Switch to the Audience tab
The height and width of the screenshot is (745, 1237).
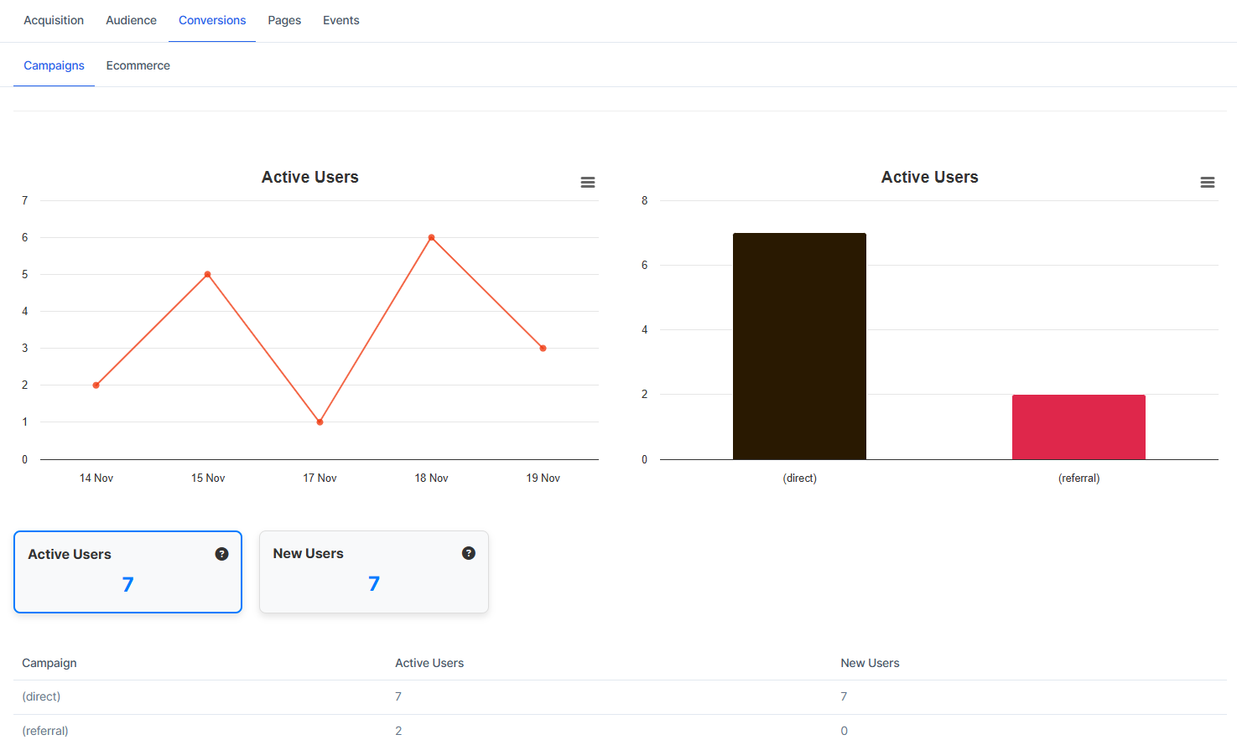[x=131, y=20]
